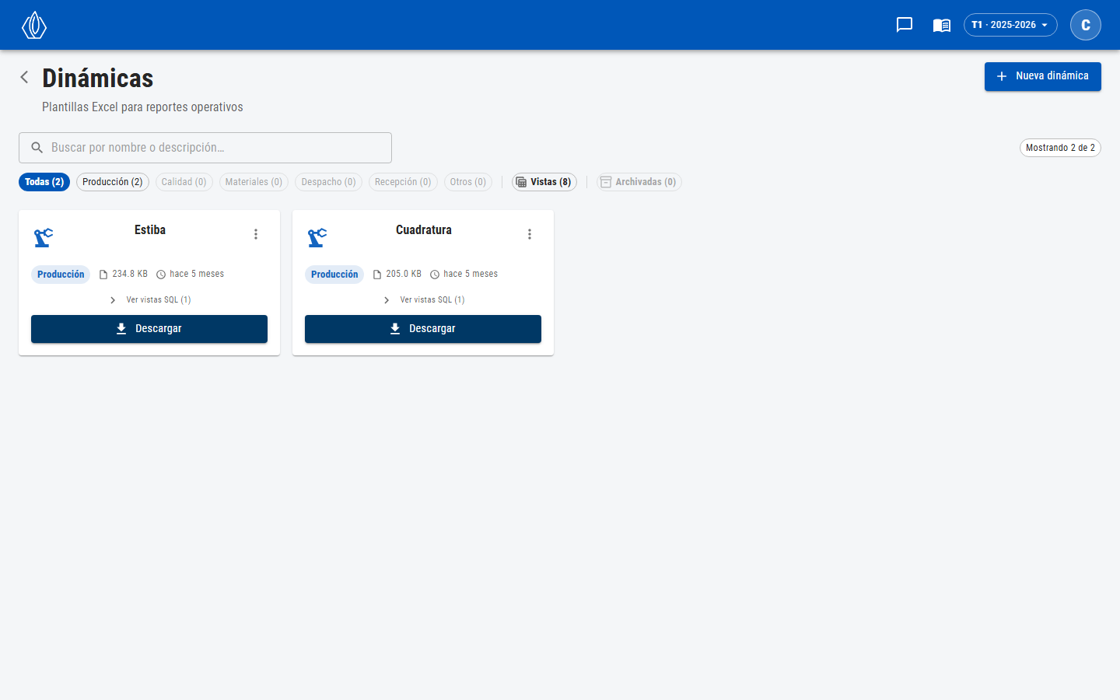Click the Producción tag on Cuadratura card
Viewport: 1120px width, 700px height.
click(334, 275)
